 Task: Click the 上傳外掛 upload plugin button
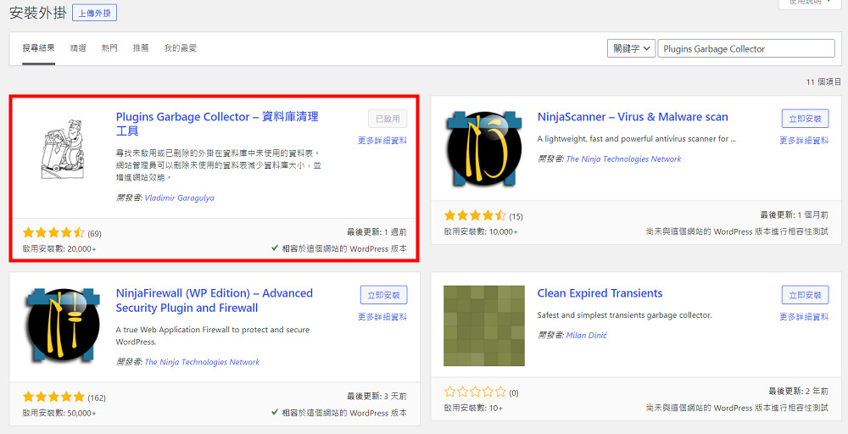point(95,13)
